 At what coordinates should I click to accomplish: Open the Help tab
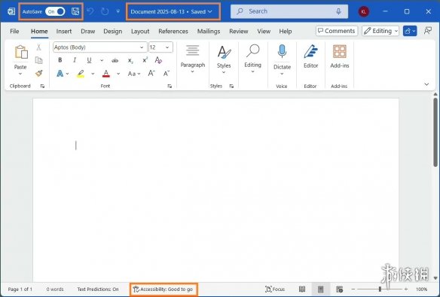(x=285, y=32)
